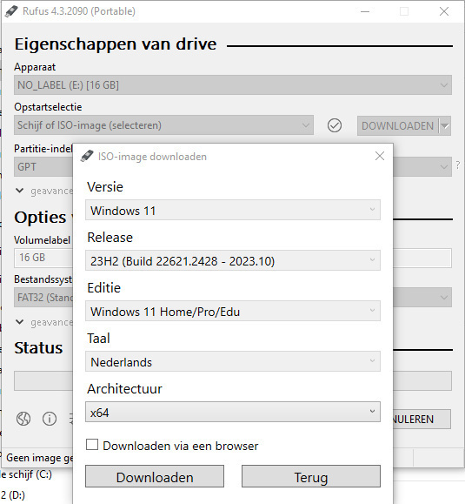Click the Rufus USB icon in title bar
Image resolution: width=465 pixels, height=504 pixels.
(11, 11)
